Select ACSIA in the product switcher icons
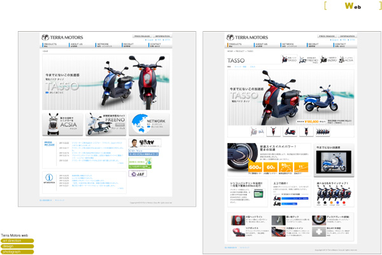Image resolution: width=382 pixels, height=255 pixels. (x=346, y=59)
